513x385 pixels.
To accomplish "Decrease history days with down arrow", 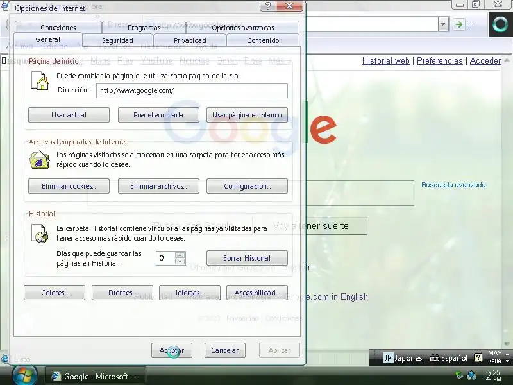I will [180, 262].
